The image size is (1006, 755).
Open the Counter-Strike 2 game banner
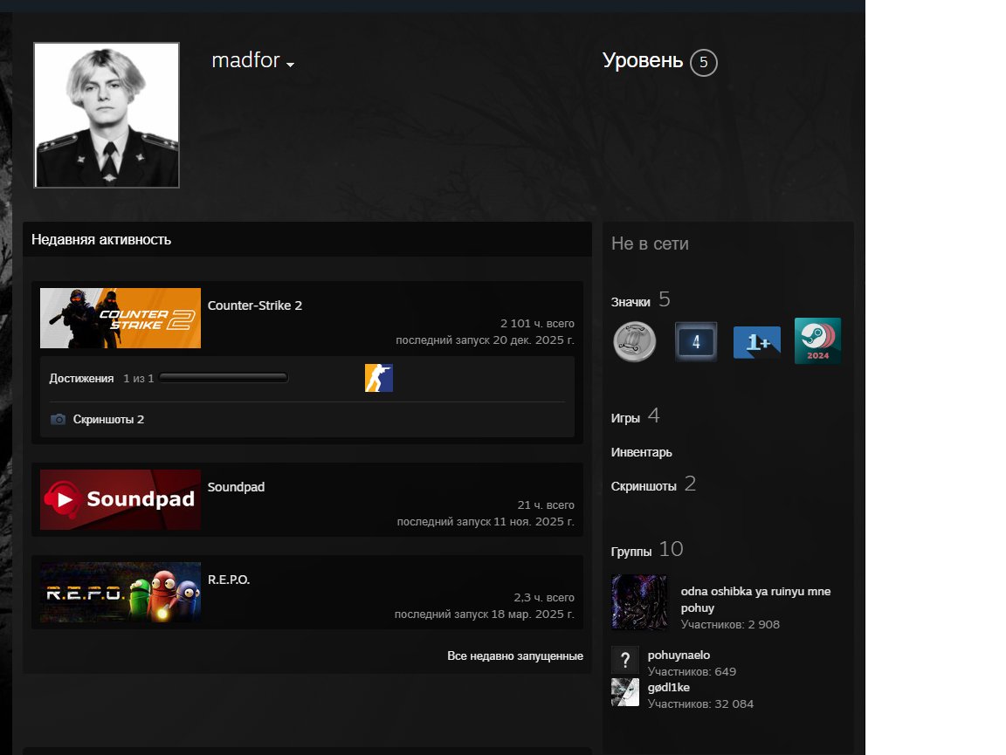(121, 319)
